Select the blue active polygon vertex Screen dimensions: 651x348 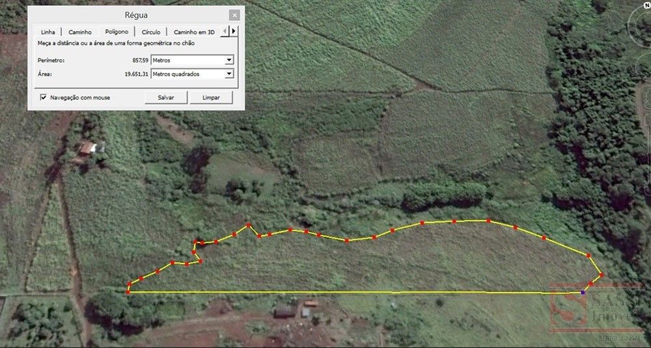(x=583, y=293)
